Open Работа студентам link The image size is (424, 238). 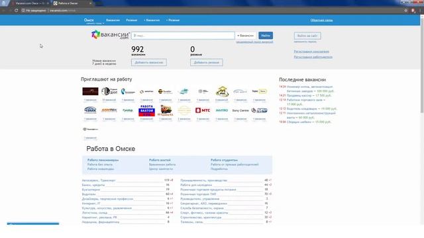tap(224, 160)
